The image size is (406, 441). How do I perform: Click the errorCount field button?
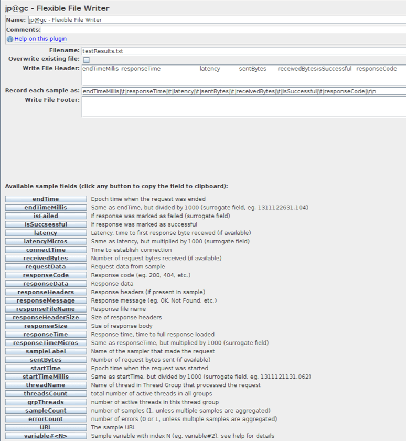46,419
